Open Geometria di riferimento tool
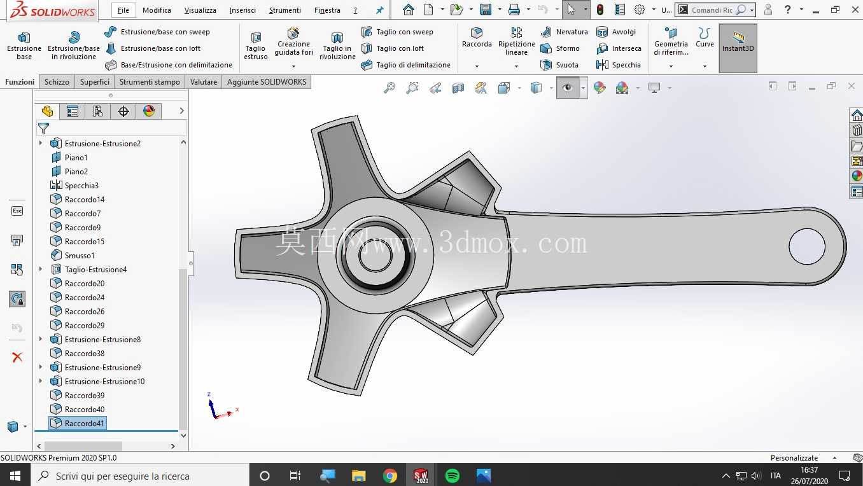This screenshot has height=486, width=863. coord(671,42)
